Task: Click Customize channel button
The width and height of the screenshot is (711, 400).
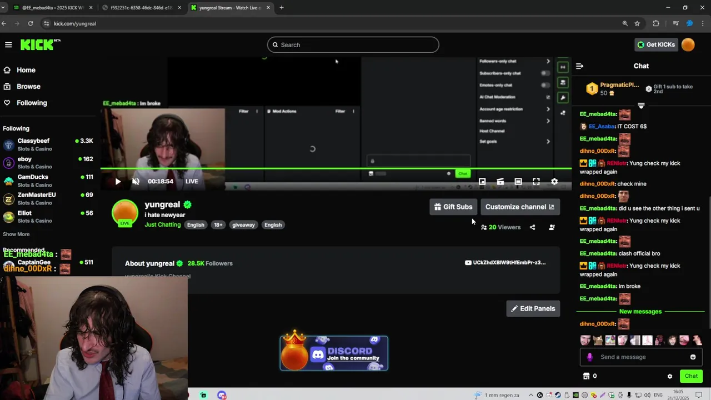Action: [520, 207]
